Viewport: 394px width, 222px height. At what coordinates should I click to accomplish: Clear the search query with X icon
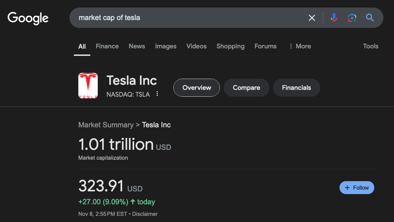click(312, 18)
